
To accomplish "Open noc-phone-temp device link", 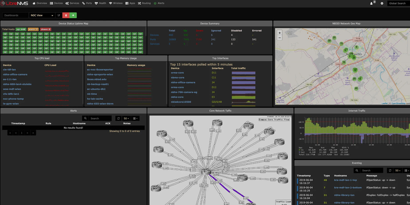I will [13, 99].
